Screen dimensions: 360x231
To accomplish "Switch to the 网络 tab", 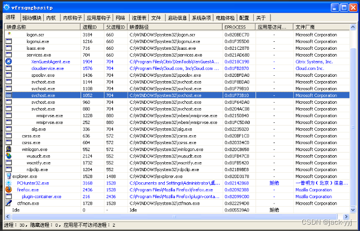I will click(120, 18).
